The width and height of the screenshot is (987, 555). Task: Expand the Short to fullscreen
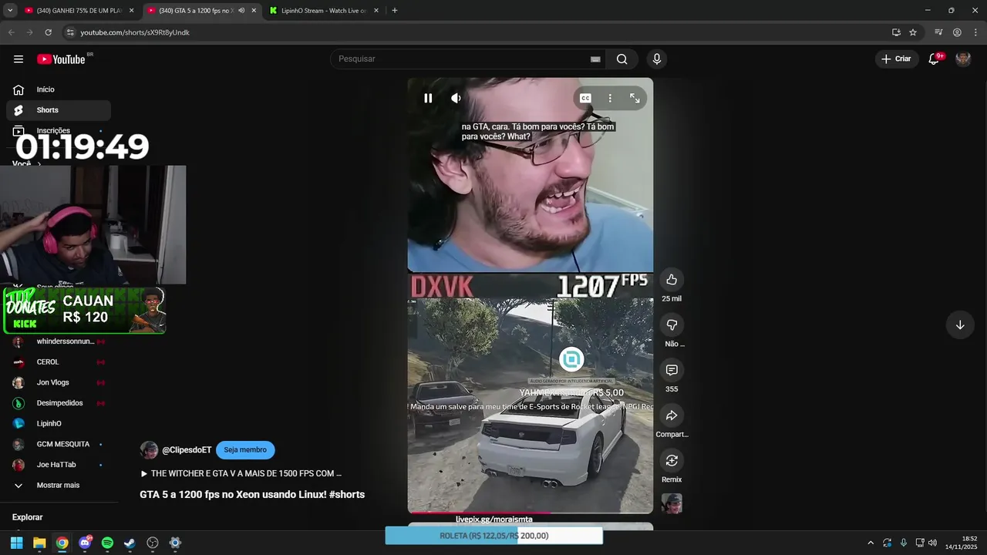[x=635, y=98]
